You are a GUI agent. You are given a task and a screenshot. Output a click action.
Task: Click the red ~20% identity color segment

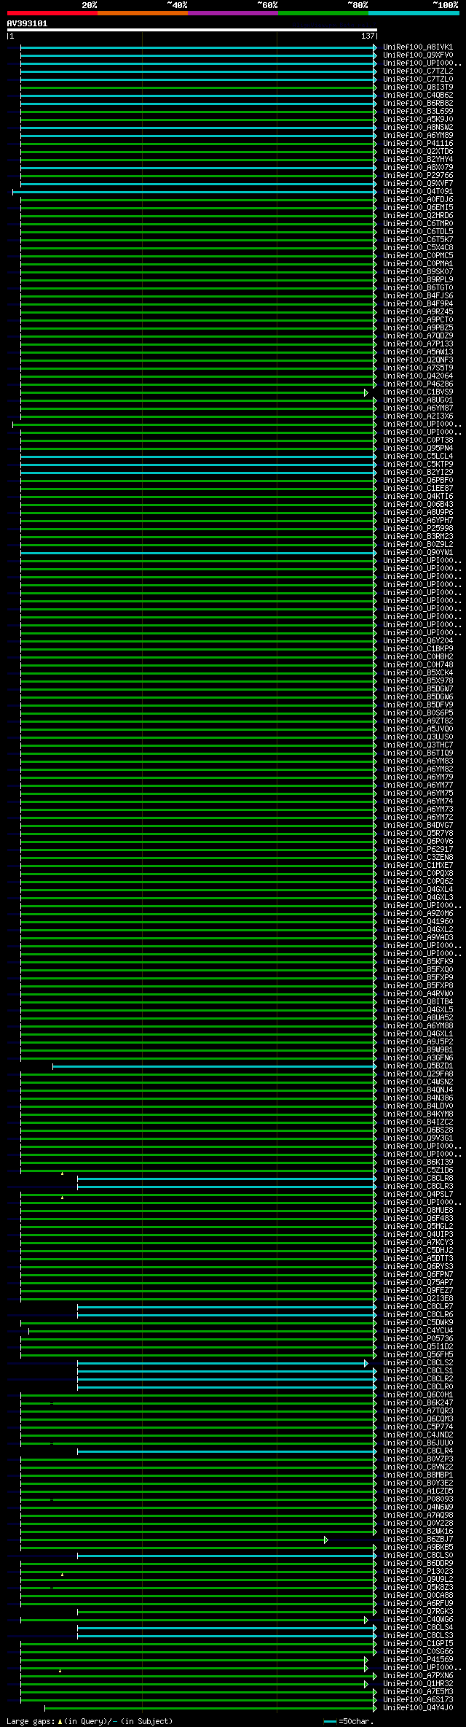pyautogui.click(x=52, y=13)
